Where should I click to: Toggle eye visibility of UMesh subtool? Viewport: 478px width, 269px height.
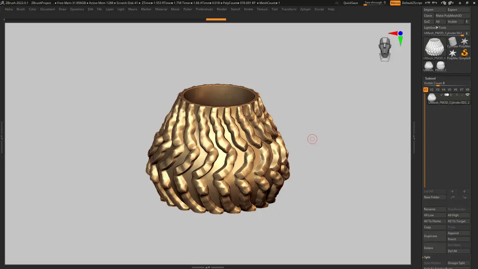pos(468,95)
